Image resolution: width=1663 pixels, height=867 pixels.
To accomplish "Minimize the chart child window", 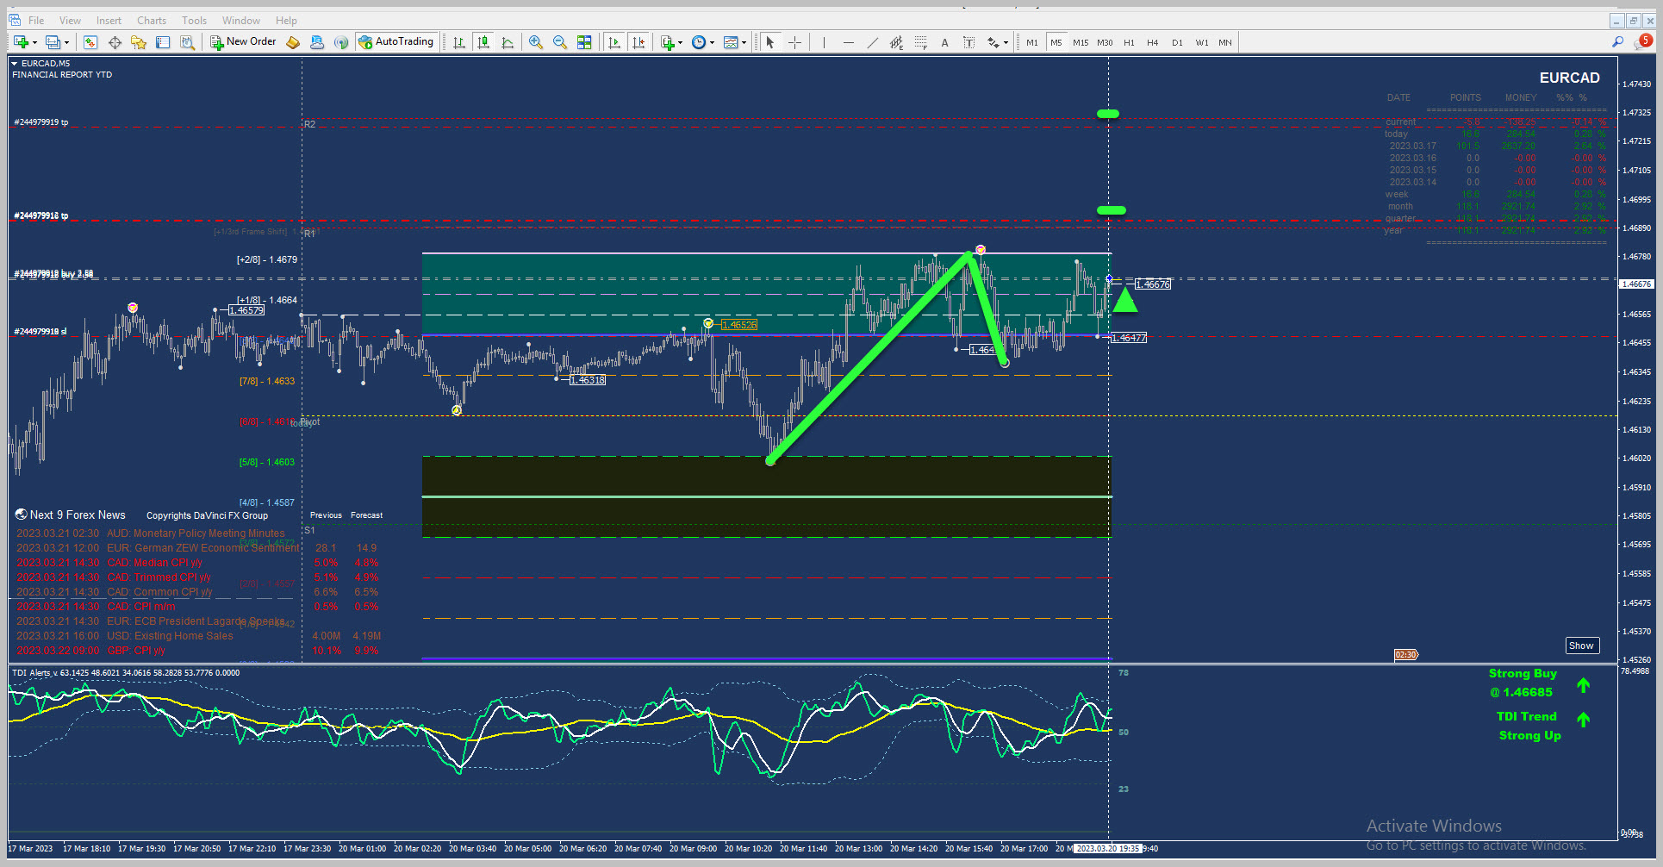I will (1617, 21).
